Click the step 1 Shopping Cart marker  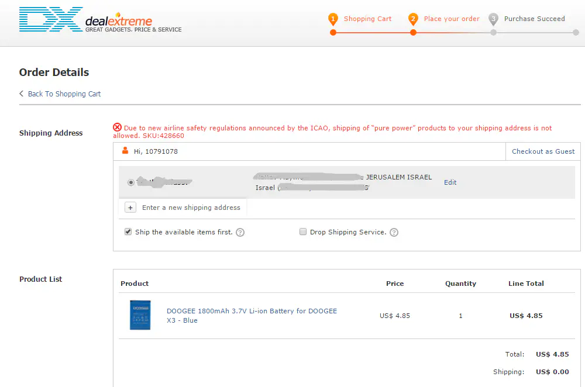[333, 19]
